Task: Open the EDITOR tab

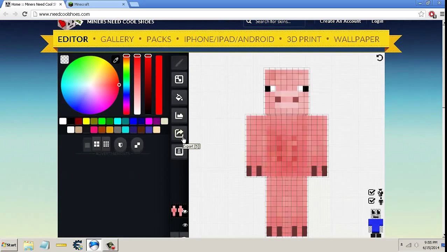Action: 73,39
